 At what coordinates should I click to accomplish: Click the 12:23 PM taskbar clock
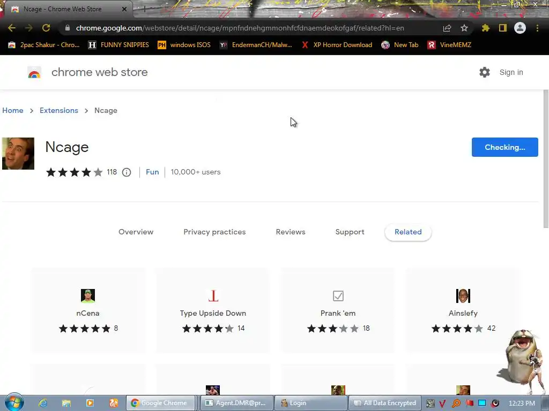point(521,404)
